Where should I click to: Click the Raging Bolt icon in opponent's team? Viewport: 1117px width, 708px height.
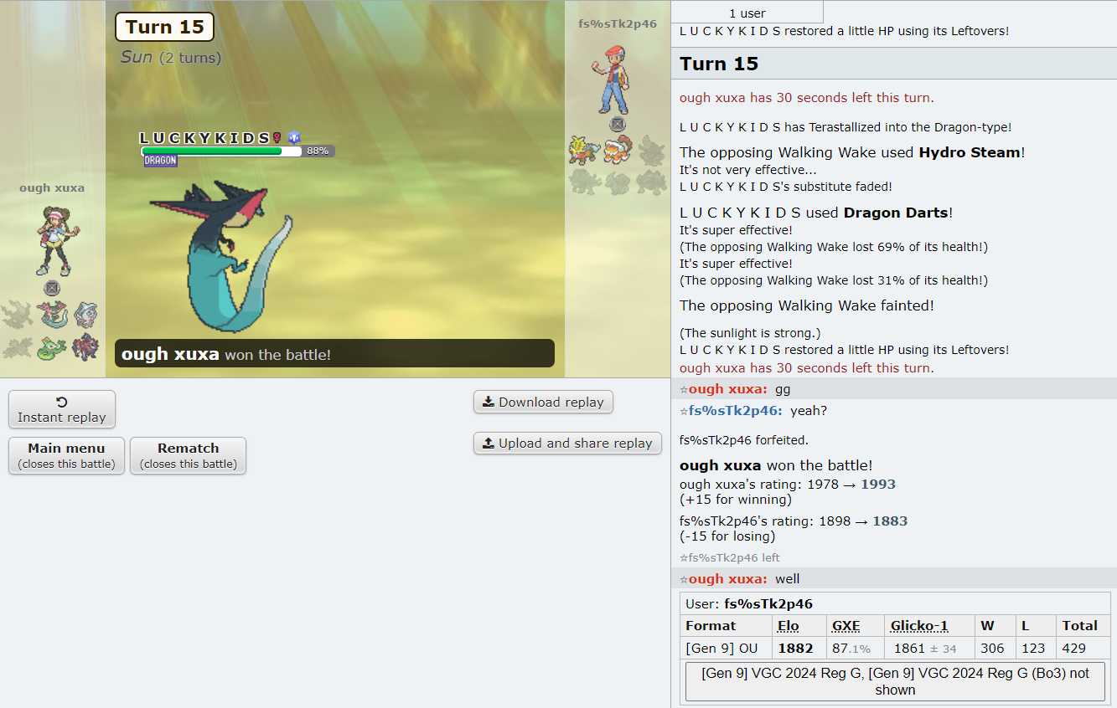pyautogui.click(x=583, y=150)
